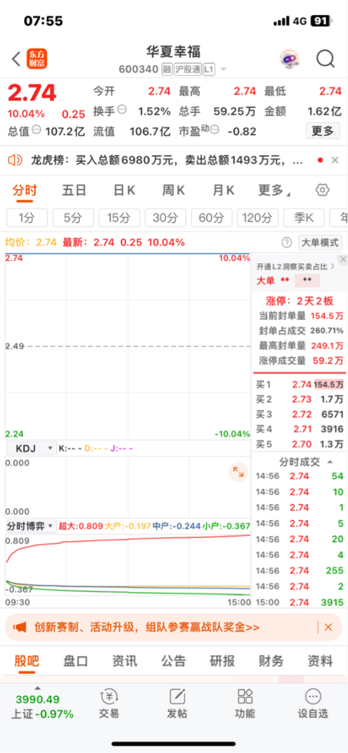Tap the 当前封单量 154.5万 value
Viewport: 348px width, 753px height.
point(327,316)
